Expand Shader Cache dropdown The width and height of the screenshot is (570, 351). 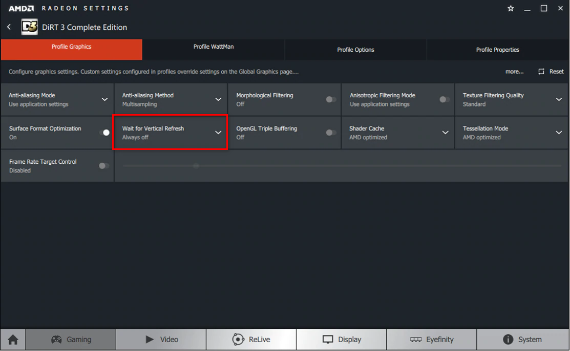pos(446,133)
